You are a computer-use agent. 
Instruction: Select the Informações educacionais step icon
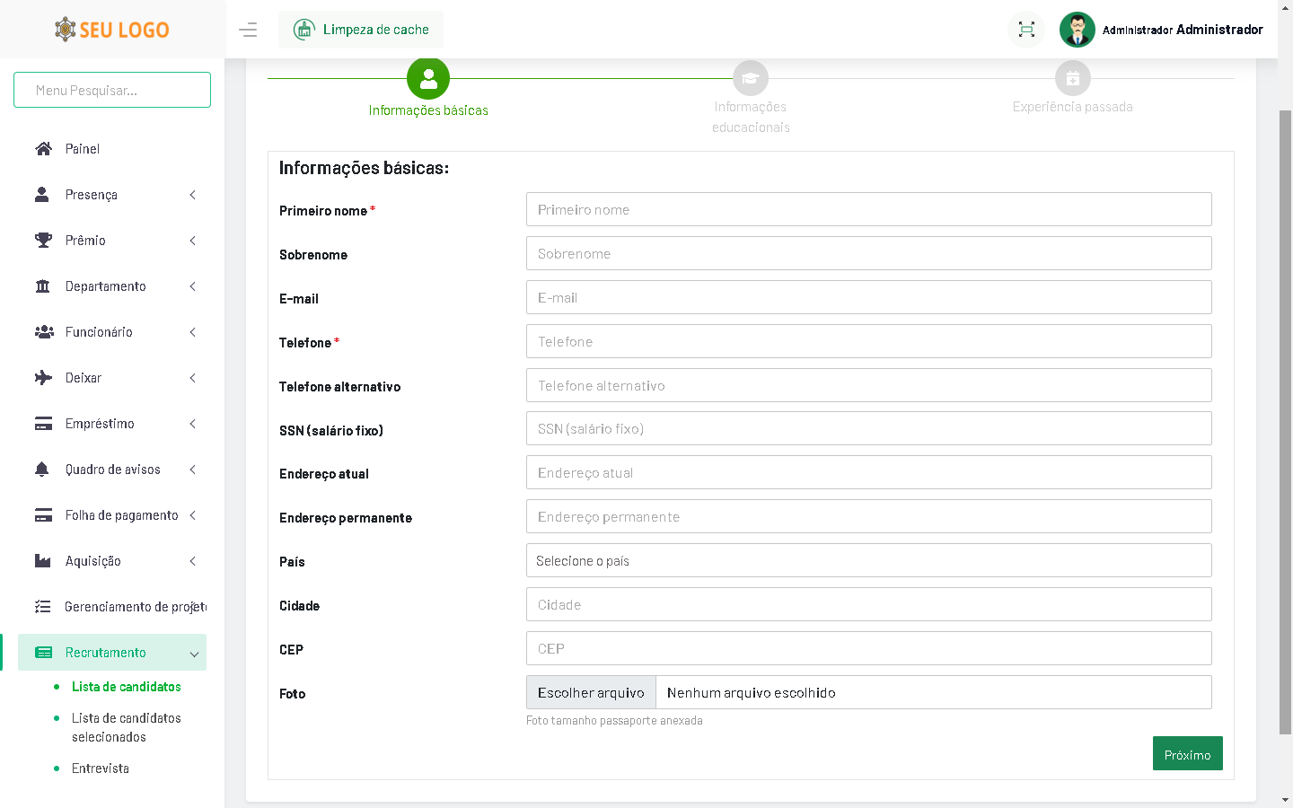[x=751, y=79]
